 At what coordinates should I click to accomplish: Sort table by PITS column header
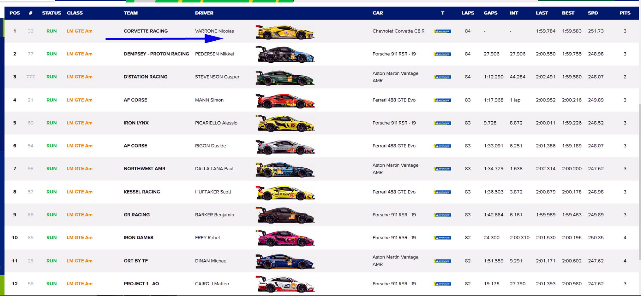click(x=625, y=13)
